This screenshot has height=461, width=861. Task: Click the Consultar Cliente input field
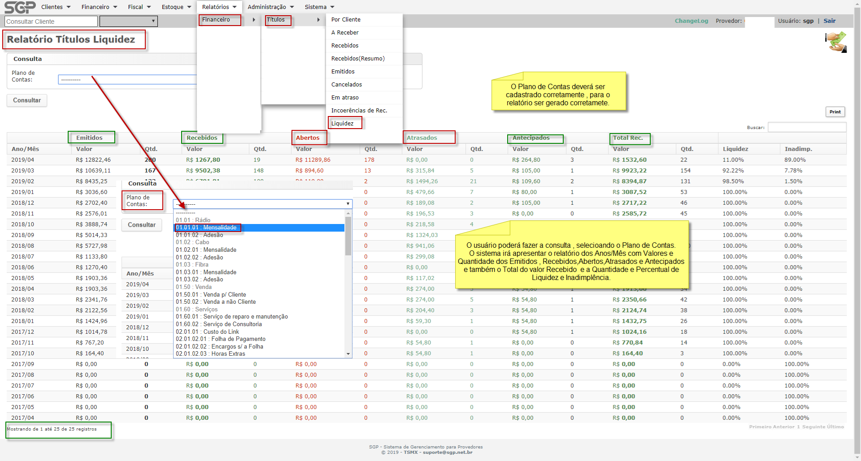pyautogui.click(x=51, y=21)
